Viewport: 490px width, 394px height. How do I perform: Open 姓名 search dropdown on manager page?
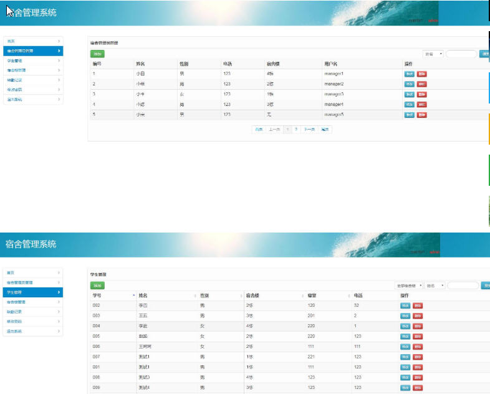(433, 54)
